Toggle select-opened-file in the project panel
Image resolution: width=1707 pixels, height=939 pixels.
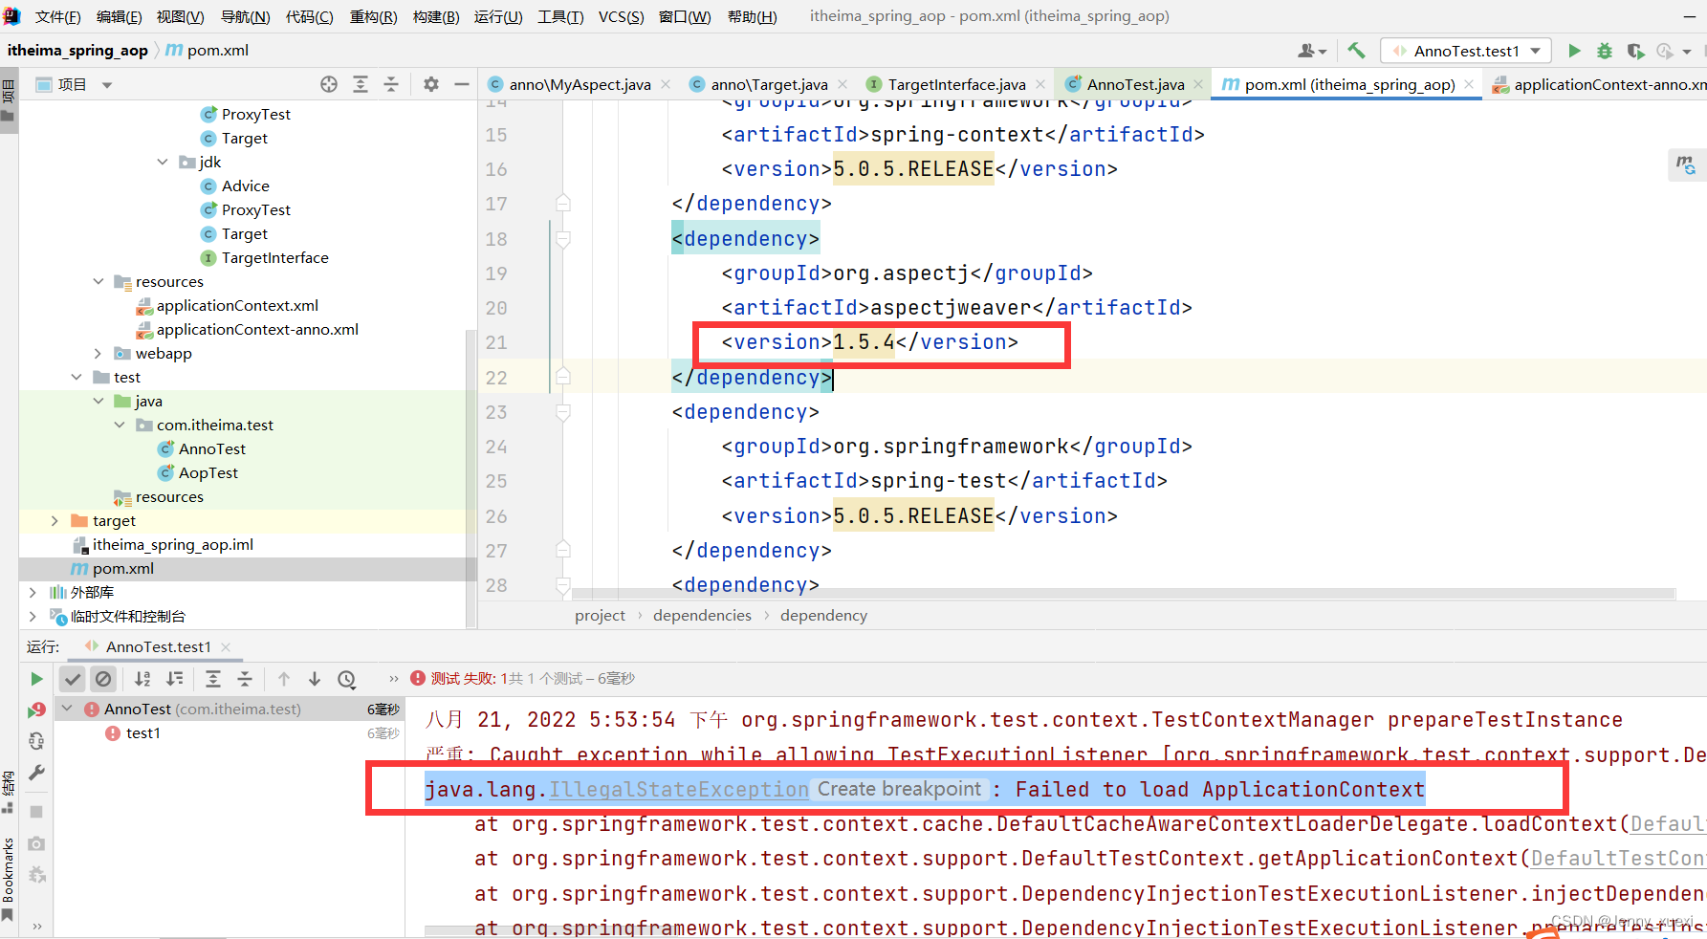(329, 84)
